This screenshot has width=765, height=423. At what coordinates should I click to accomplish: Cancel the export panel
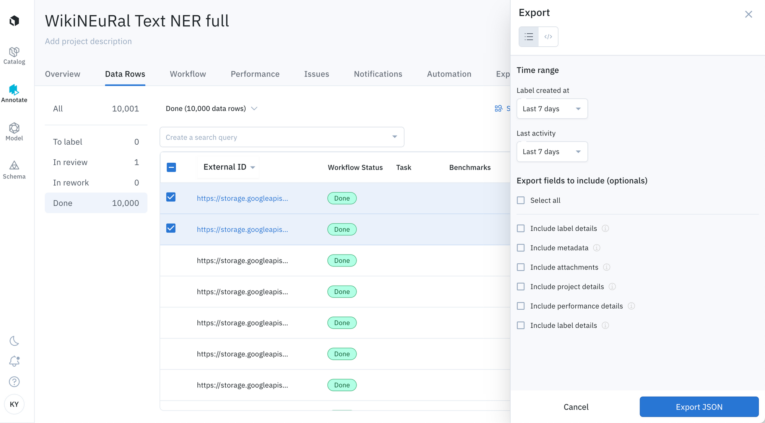(x=576, y=407)
